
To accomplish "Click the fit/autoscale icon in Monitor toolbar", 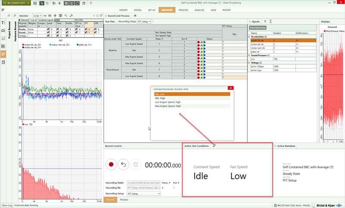I will coord(60,16).
